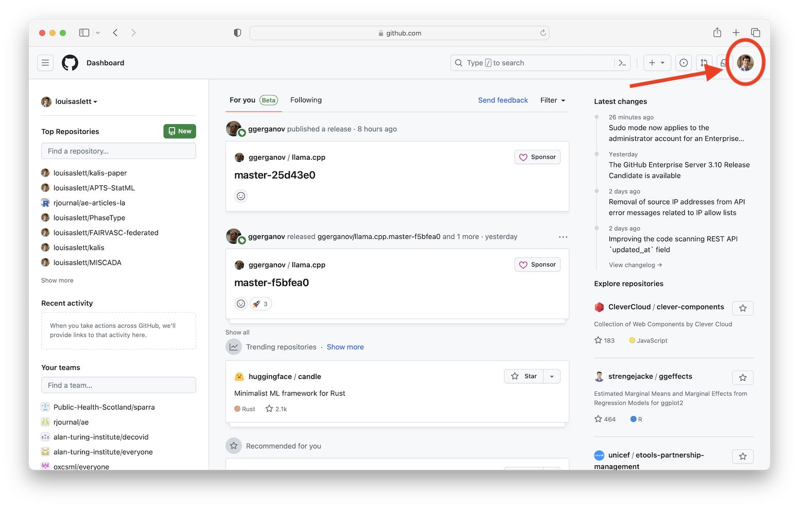The width and height of the screenshot is (799, 508).
Task: Click the rocket reaction with count 3
Action: point(260,304)
